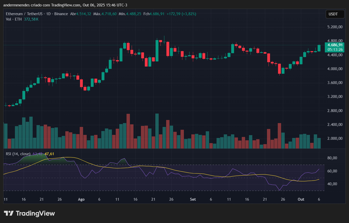Open the USDT currency selector

click(x=335, y=14)
